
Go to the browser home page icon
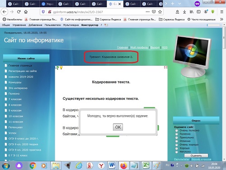pyautogui.click(x=26, y=12)
